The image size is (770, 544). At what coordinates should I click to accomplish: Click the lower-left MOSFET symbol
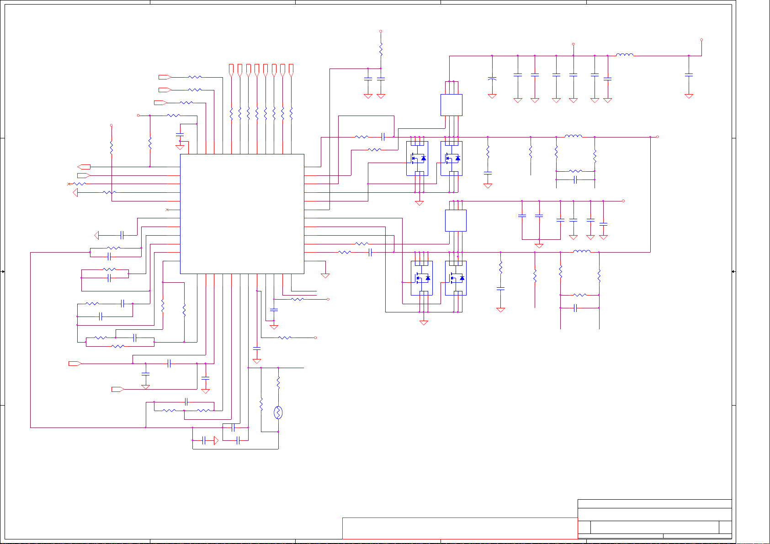point(422,278)
